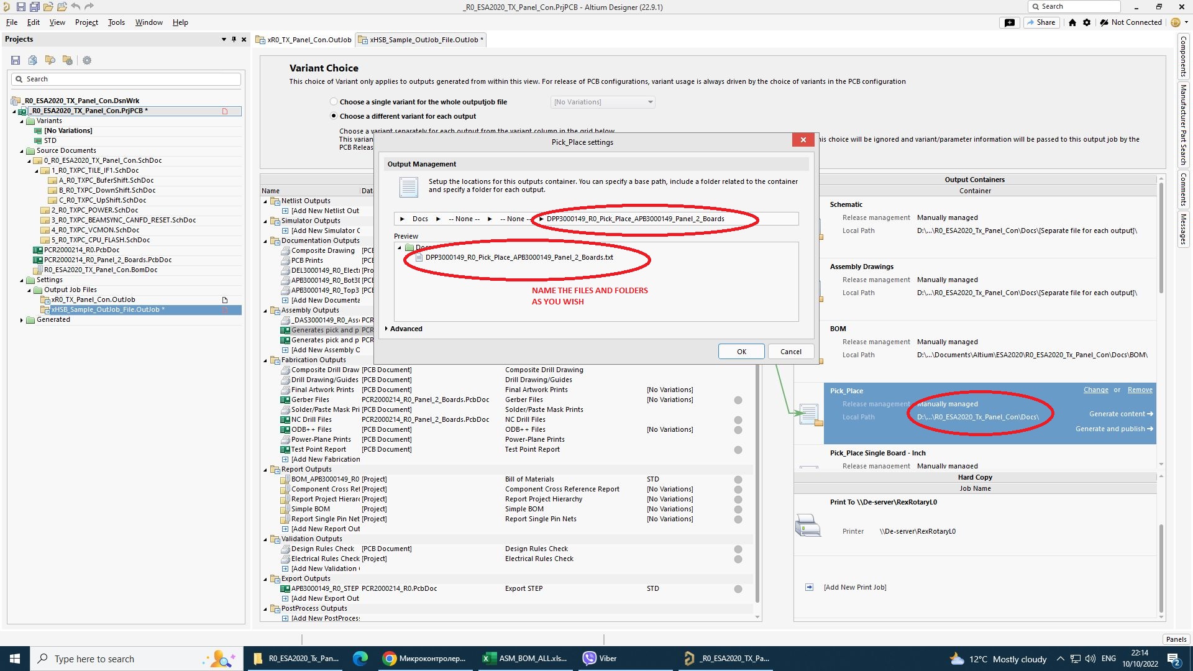This screenshot has height=671, width=1193.
Task: Click the Projects panel search field
Action: click(x=126, y=80)
